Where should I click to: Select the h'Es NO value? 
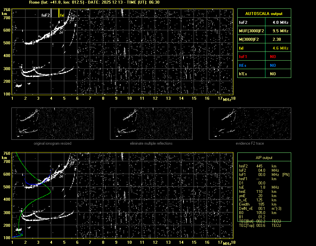click(x=273, y=74)
